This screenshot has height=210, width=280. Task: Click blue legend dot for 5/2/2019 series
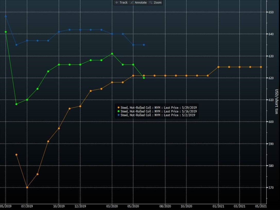tap(118, 115)
